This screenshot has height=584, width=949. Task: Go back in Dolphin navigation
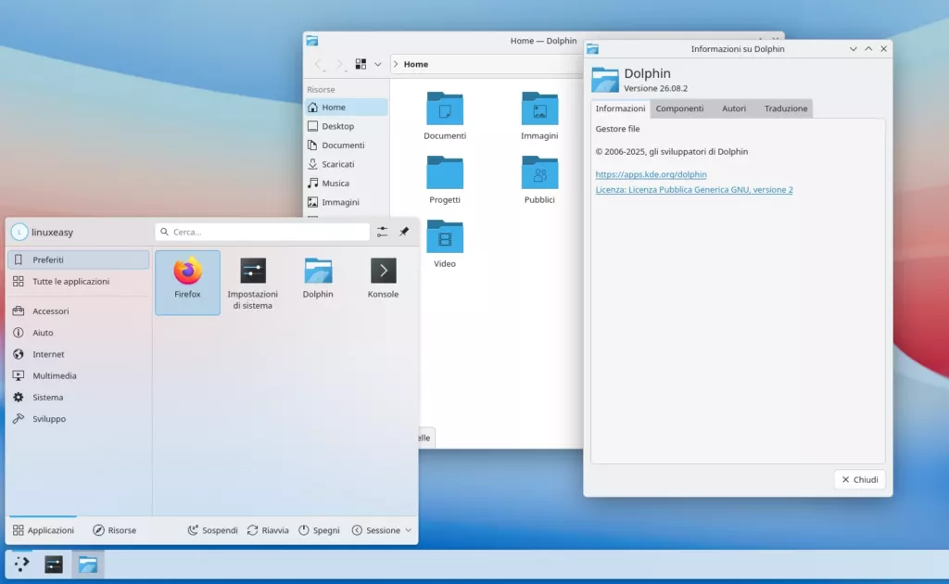coord(319,64)
